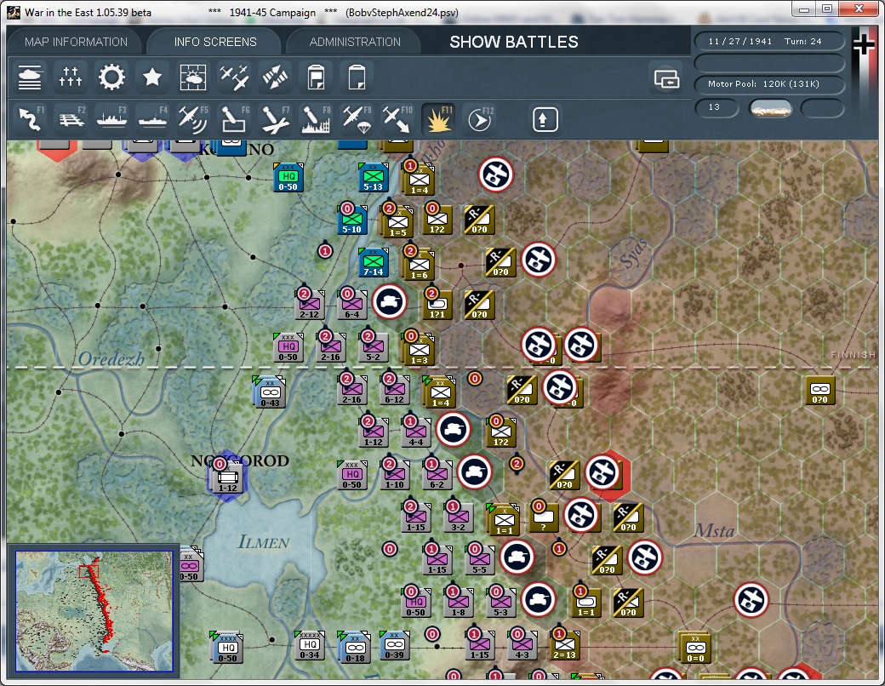Select the blue 0-43 unit counter
Screen dimensions: 885x686
point(270,393)
